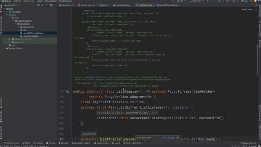Hide the Project panel with minus icon

pos(55,5)
